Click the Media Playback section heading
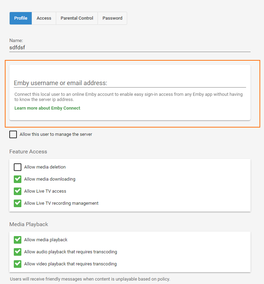This screenshot has width=264, height=284. tap(29, 224)
